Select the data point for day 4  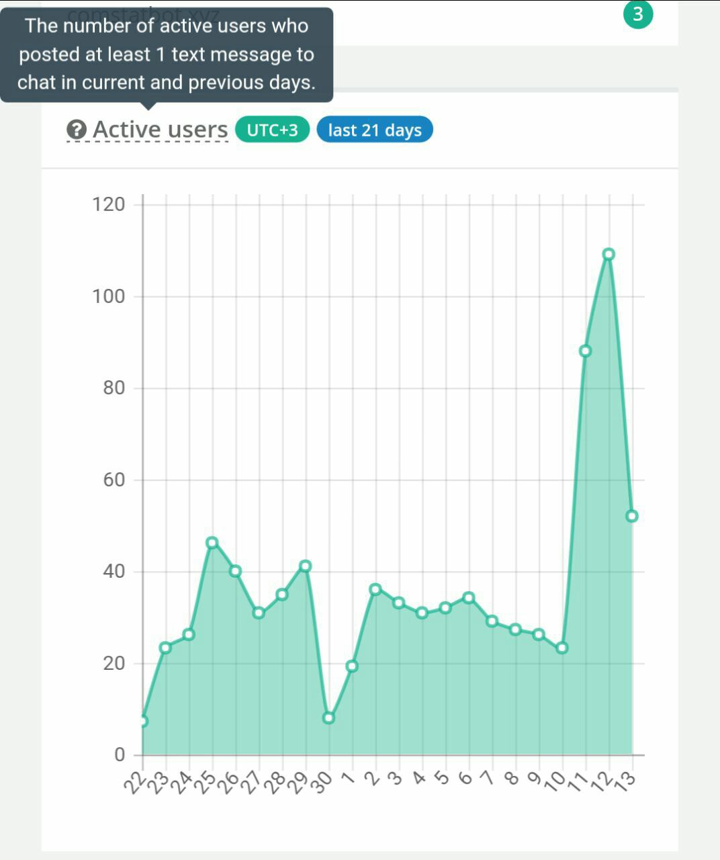pyautogui.click(x=422, y=613)
